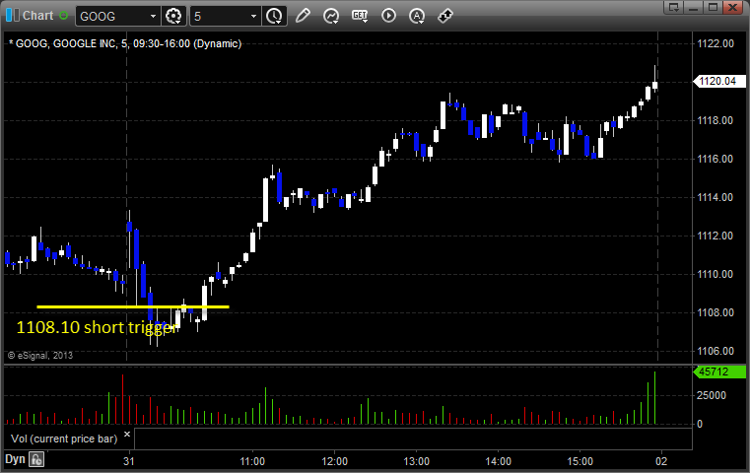Click the play replay button
Image resolution: width=750 pixels, height=473 pixels.
[x=388, y=16]
